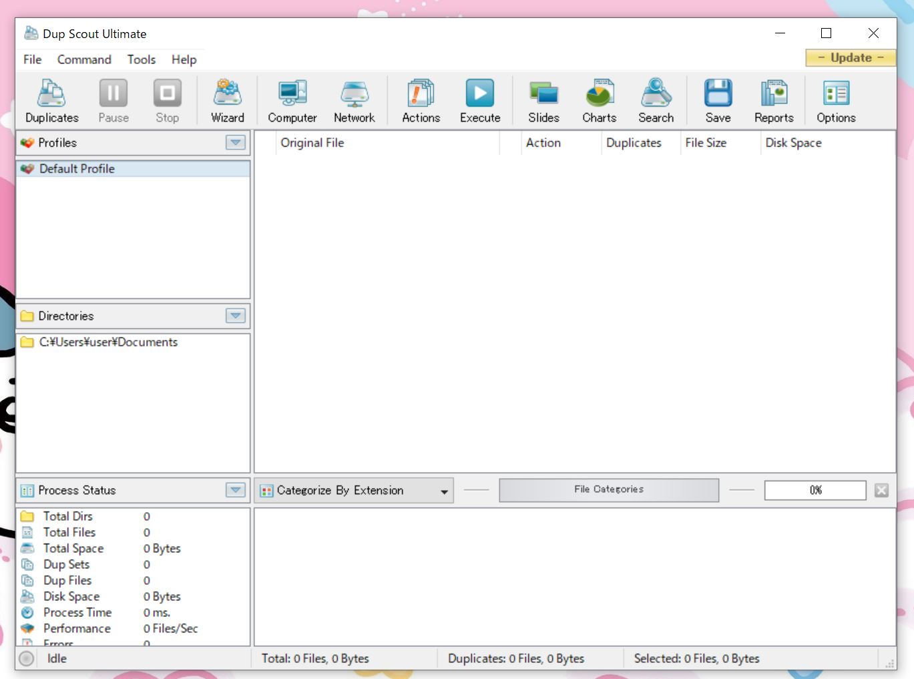Open the Categorize By Extension combo box

coord(354,491)
